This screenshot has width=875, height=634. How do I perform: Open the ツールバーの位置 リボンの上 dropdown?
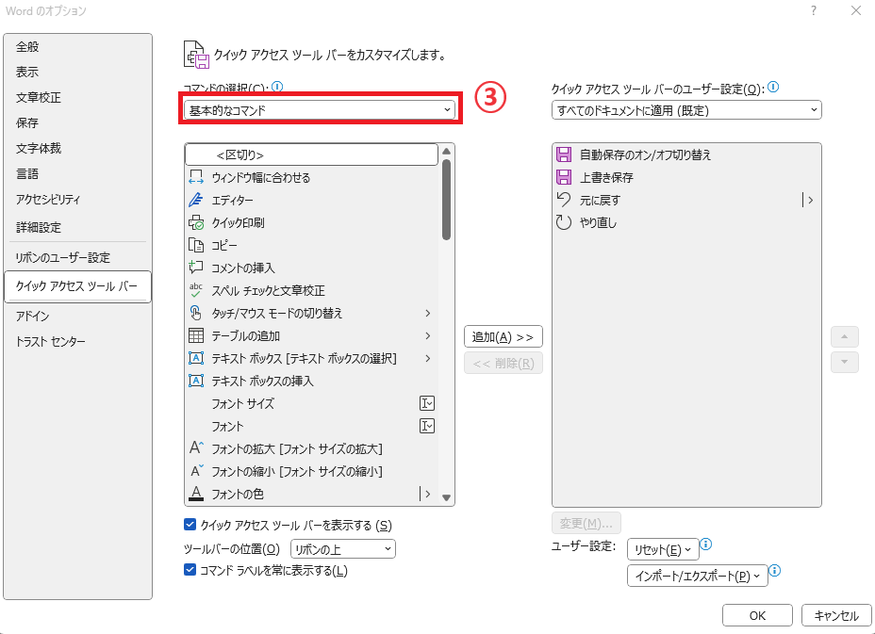(x=342, y=549)
